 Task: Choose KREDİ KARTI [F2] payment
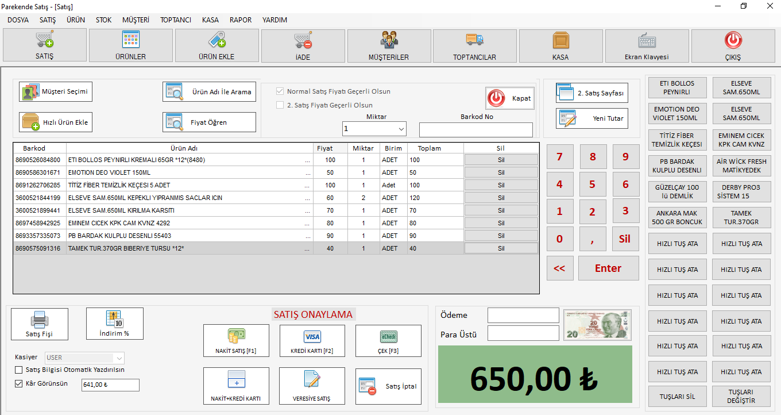312,341
